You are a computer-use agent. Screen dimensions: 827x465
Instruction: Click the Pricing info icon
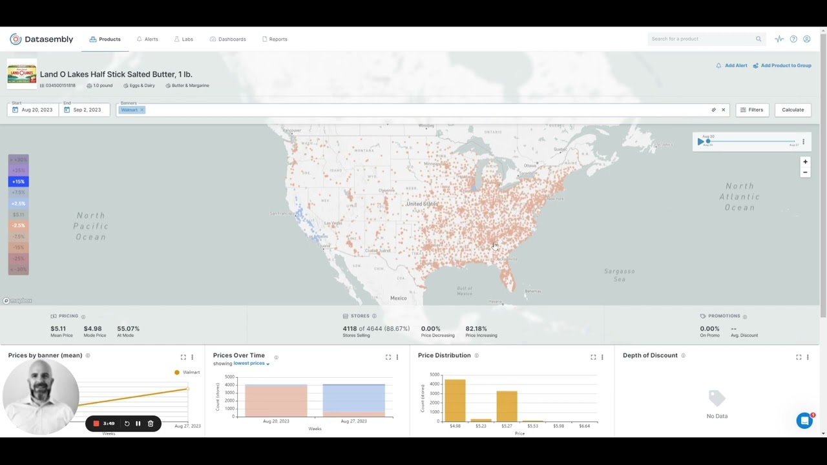pos(84,316)
